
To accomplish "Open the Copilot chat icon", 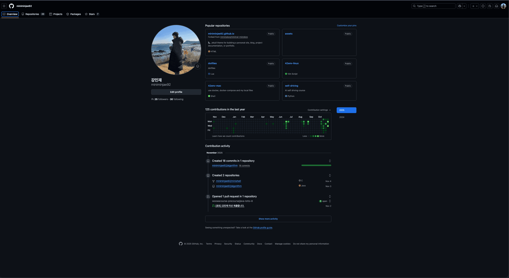I will [x=460, y=6].
